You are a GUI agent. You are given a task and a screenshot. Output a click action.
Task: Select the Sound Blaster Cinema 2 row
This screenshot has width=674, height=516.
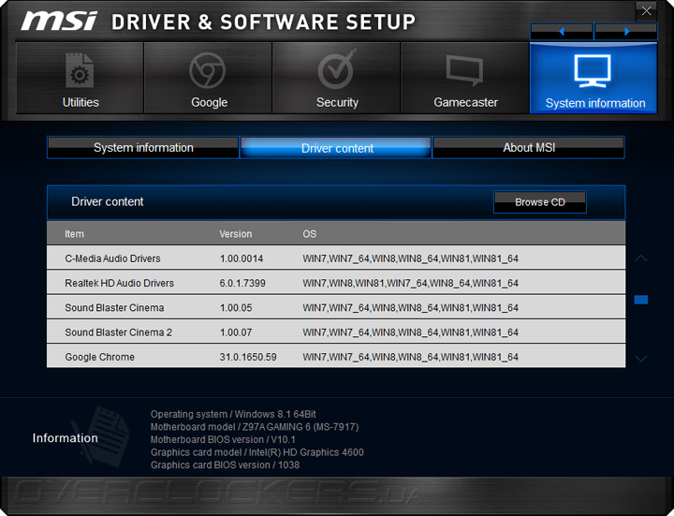(x=336, y=332)
